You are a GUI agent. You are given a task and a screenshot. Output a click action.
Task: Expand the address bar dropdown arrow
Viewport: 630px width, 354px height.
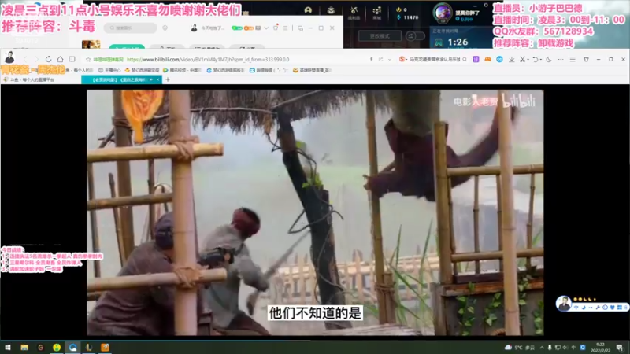coord(390,60)
